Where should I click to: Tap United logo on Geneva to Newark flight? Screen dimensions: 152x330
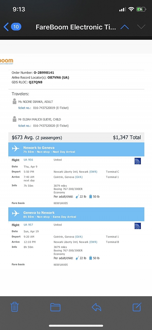(x=138, y=226)
